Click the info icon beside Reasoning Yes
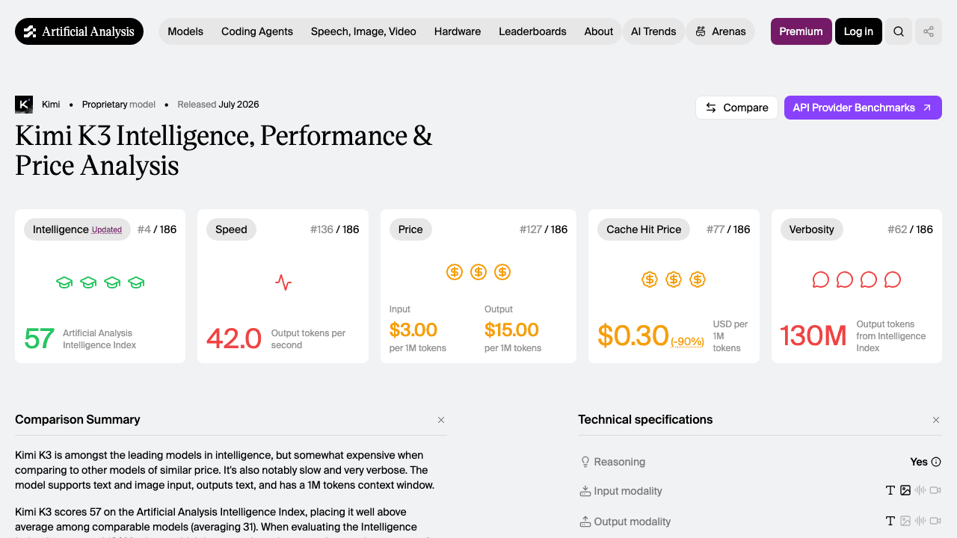This screenshot has width=957, height=538. click(936, 462)
